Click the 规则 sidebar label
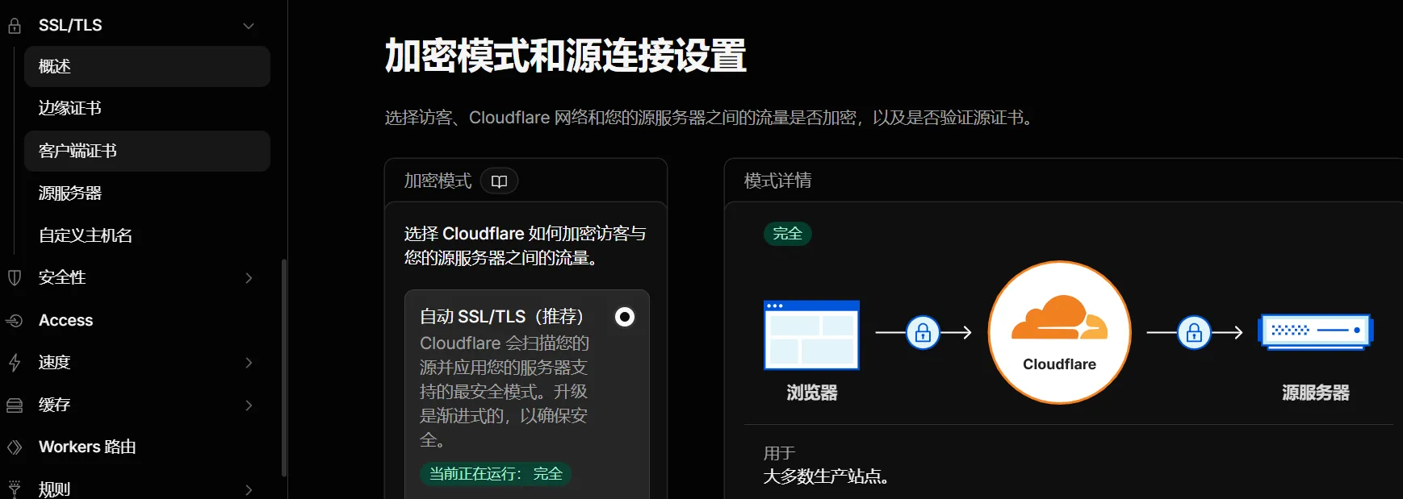 (55, 489)
